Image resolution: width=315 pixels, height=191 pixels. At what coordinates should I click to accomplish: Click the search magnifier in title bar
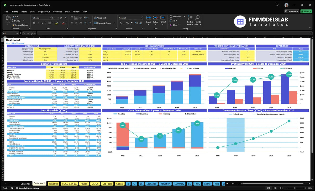(x=277, y=5)
